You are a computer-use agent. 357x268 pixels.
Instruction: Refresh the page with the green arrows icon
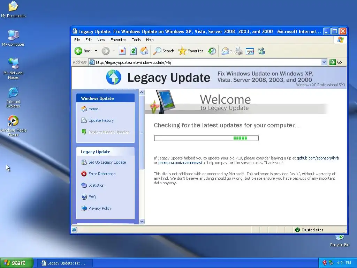[133, 51]
